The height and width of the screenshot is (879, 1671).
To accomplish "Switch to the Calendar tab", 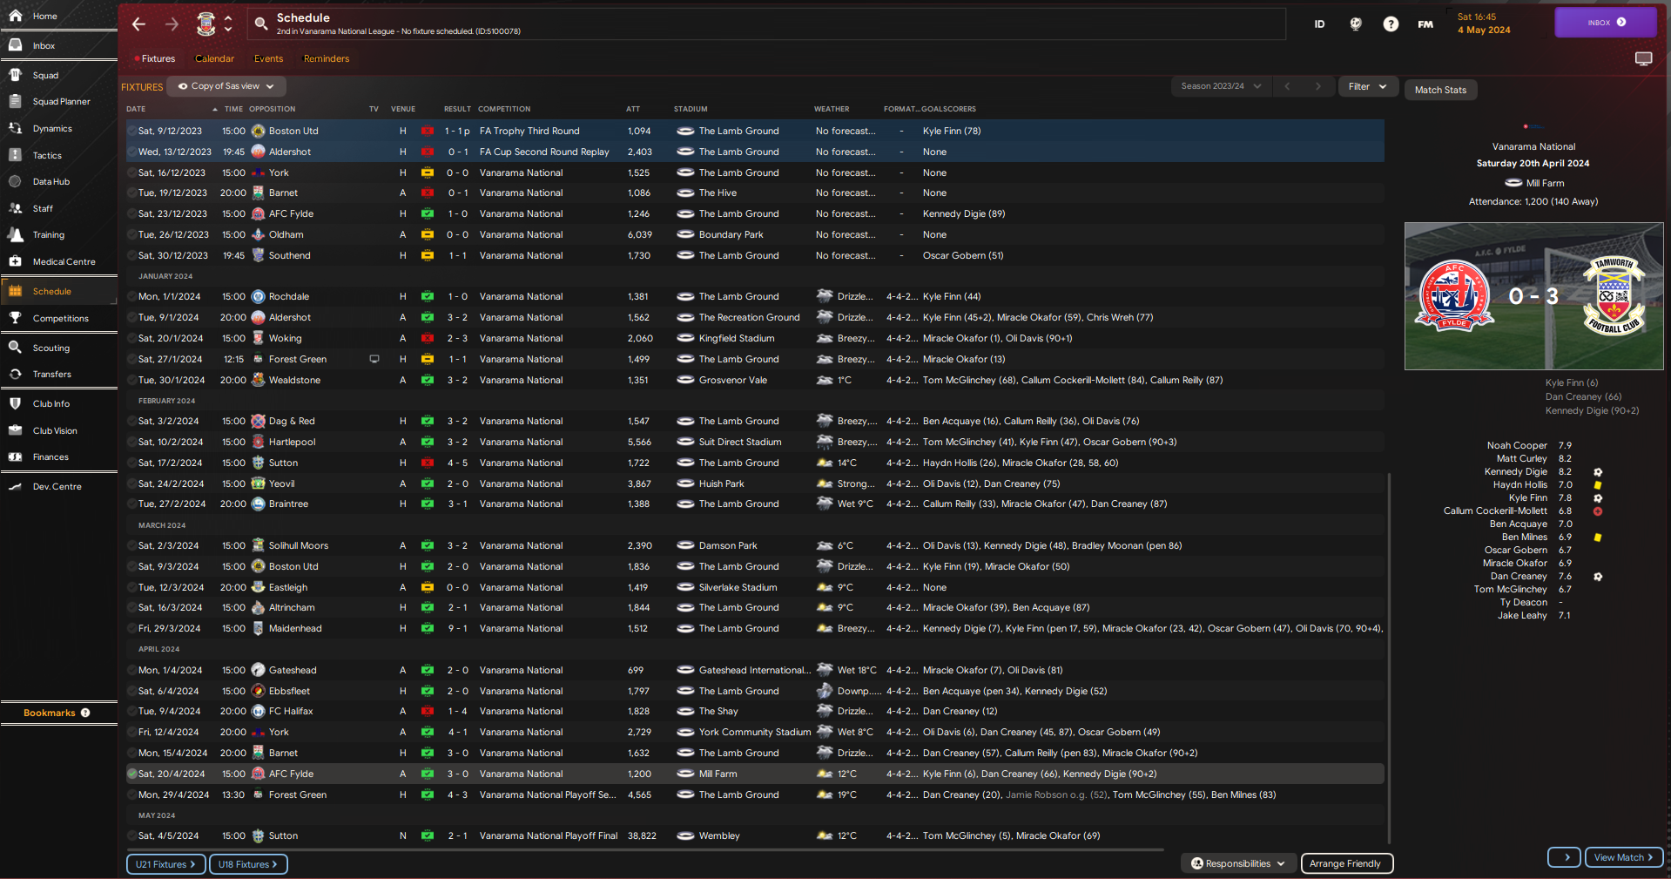I will [x=214, y=58].
